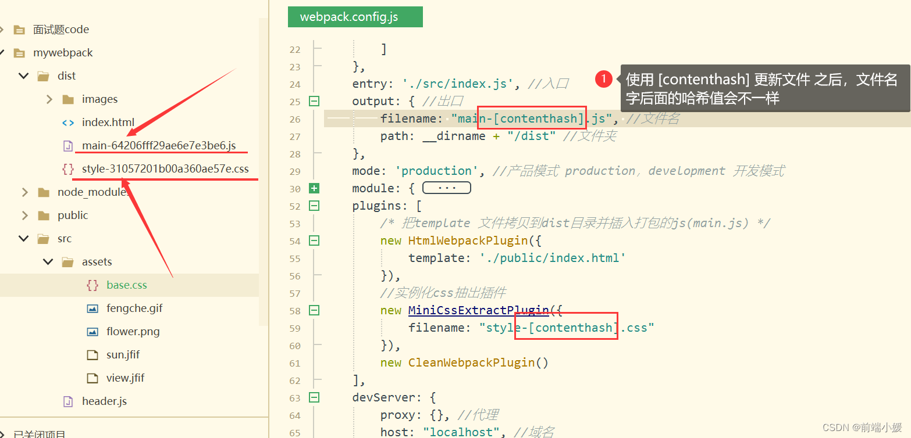Viewport: 911px width, 438px height.
Task: Select the assets folder name
Action: 97,261
